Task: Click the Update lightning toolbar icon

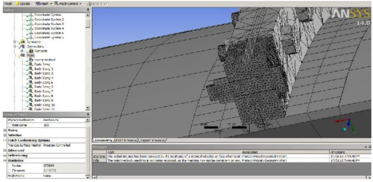Action: (x=18, y=3)
